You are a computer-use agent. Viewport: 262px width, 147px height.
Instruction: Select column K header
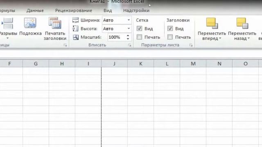tap(141, 64)
